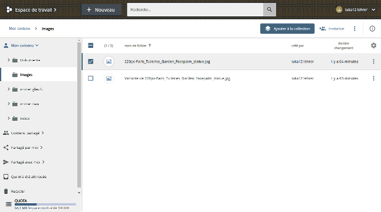
Task: Expand Contenu partagé section
Action: tap(43, 133)
